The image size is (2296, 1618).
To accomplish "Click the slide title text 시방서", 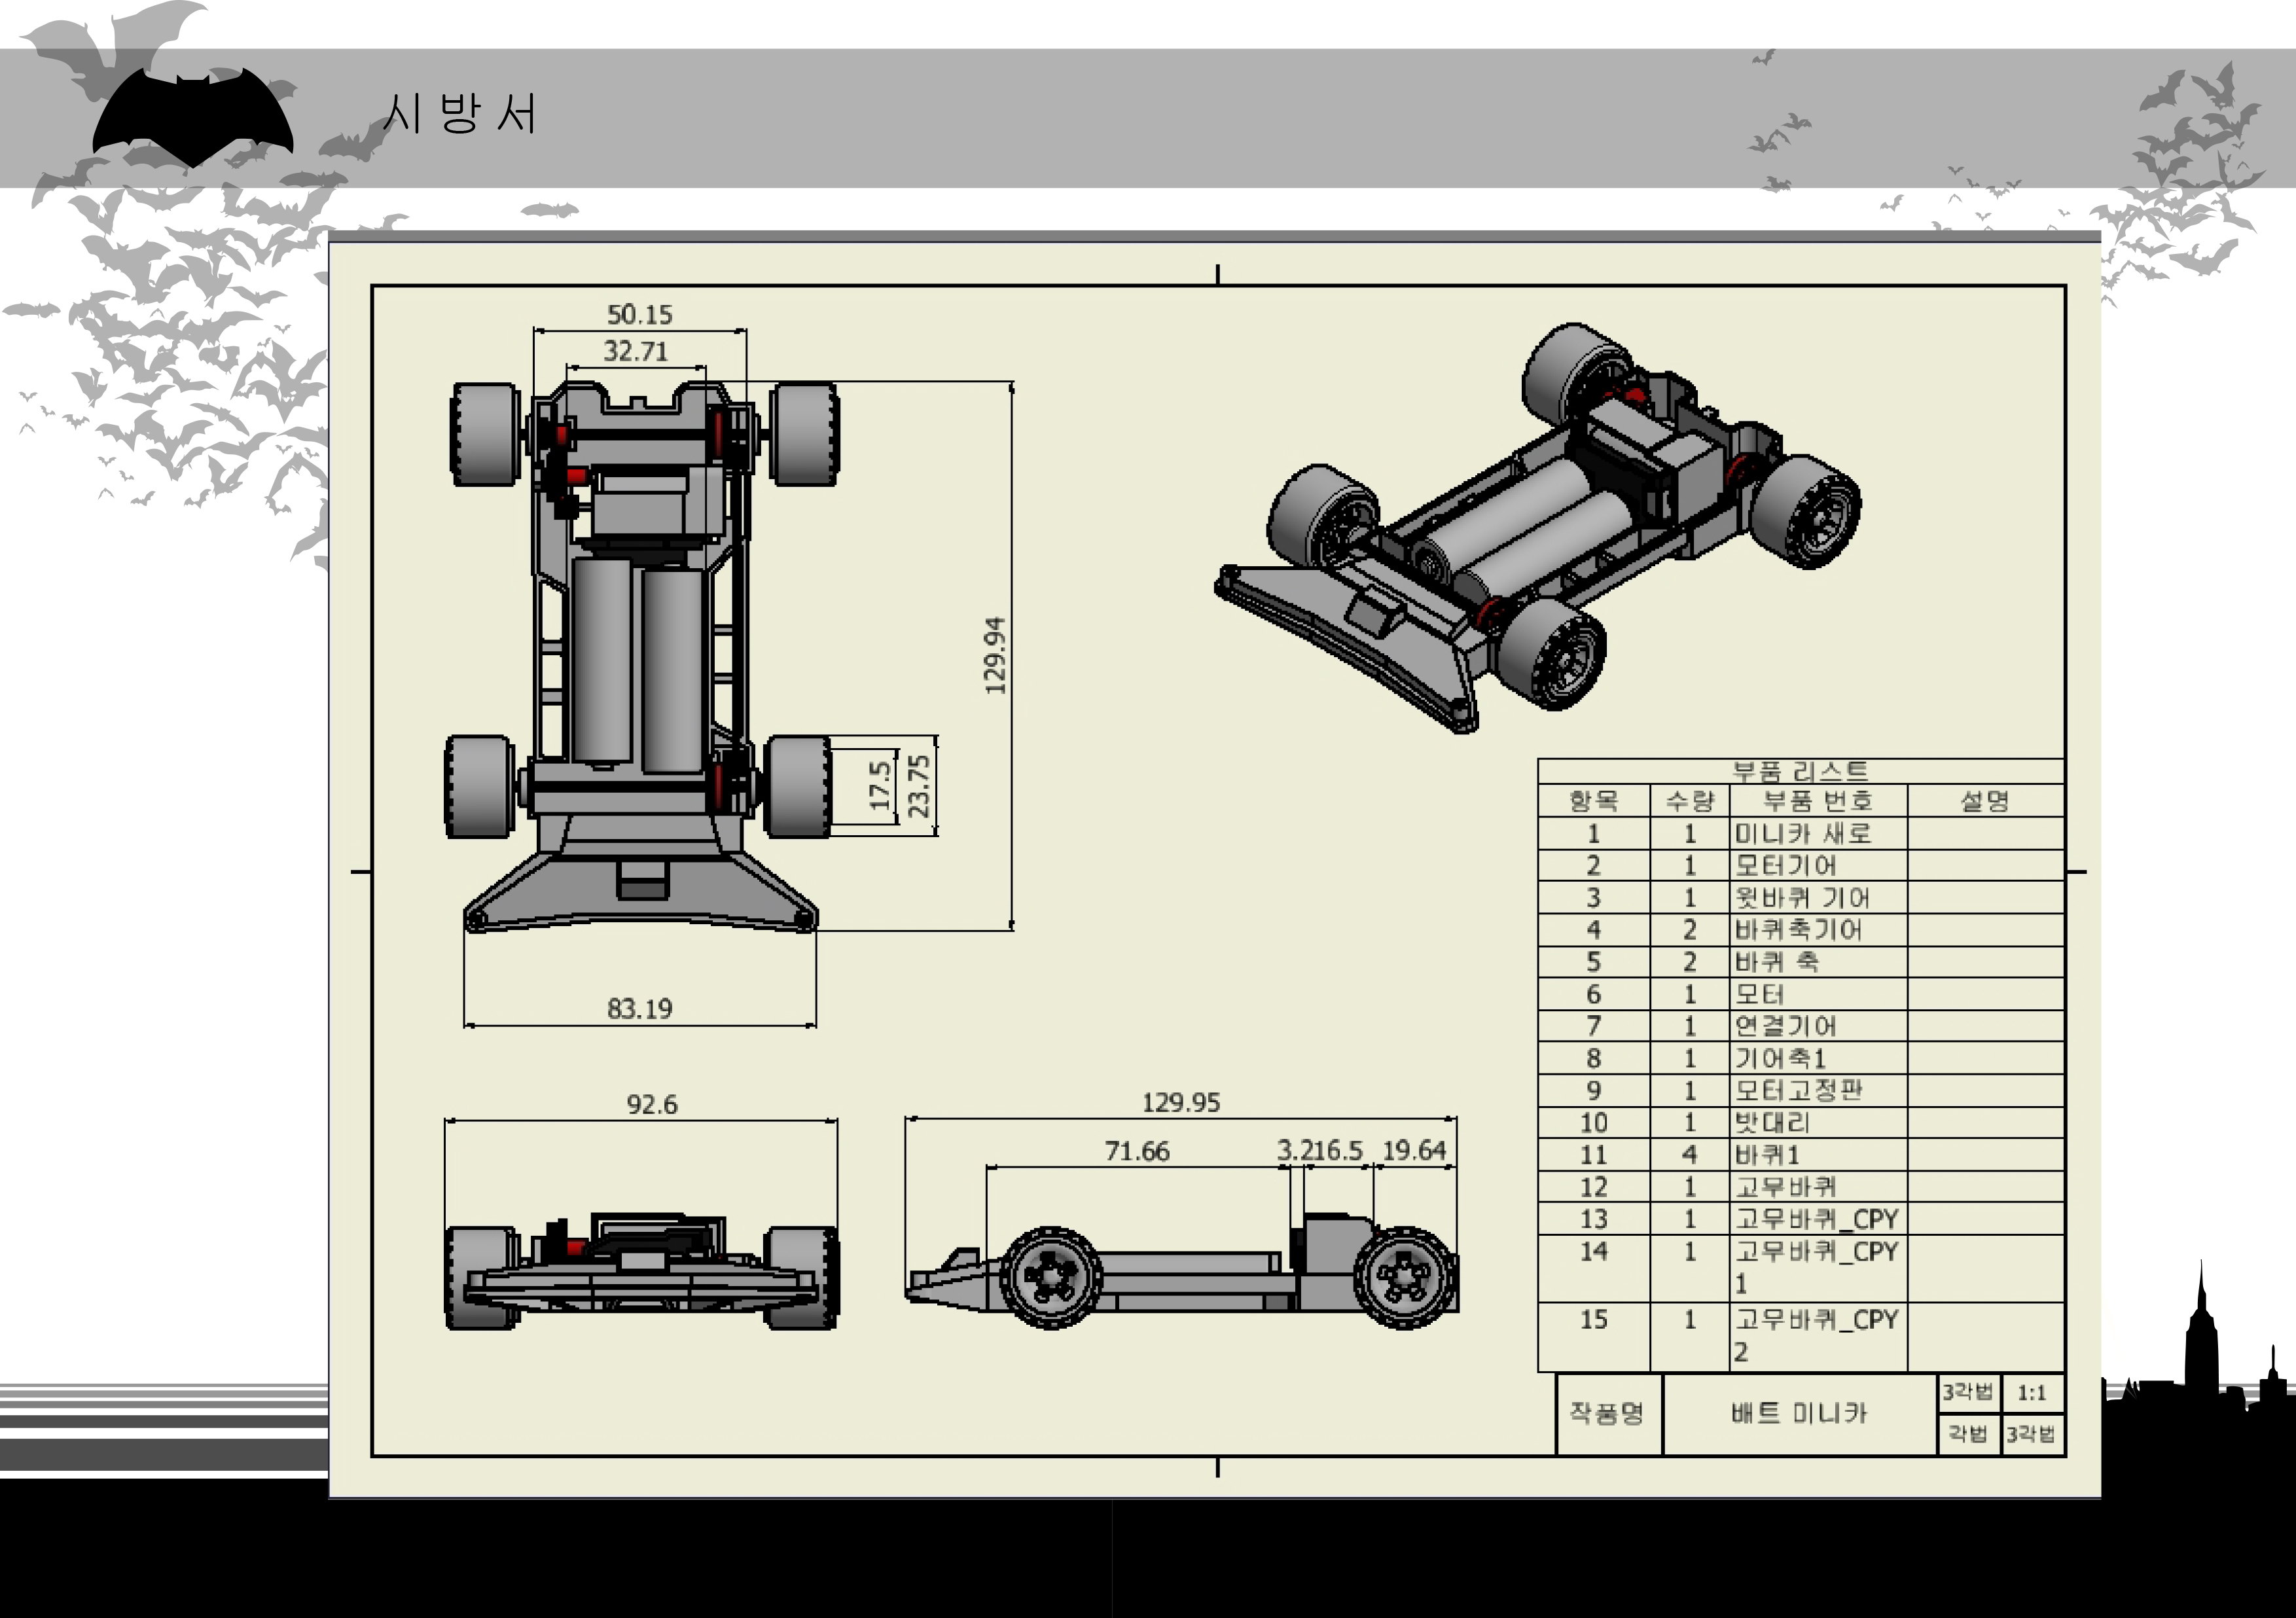I will click(x=460, y=113).
